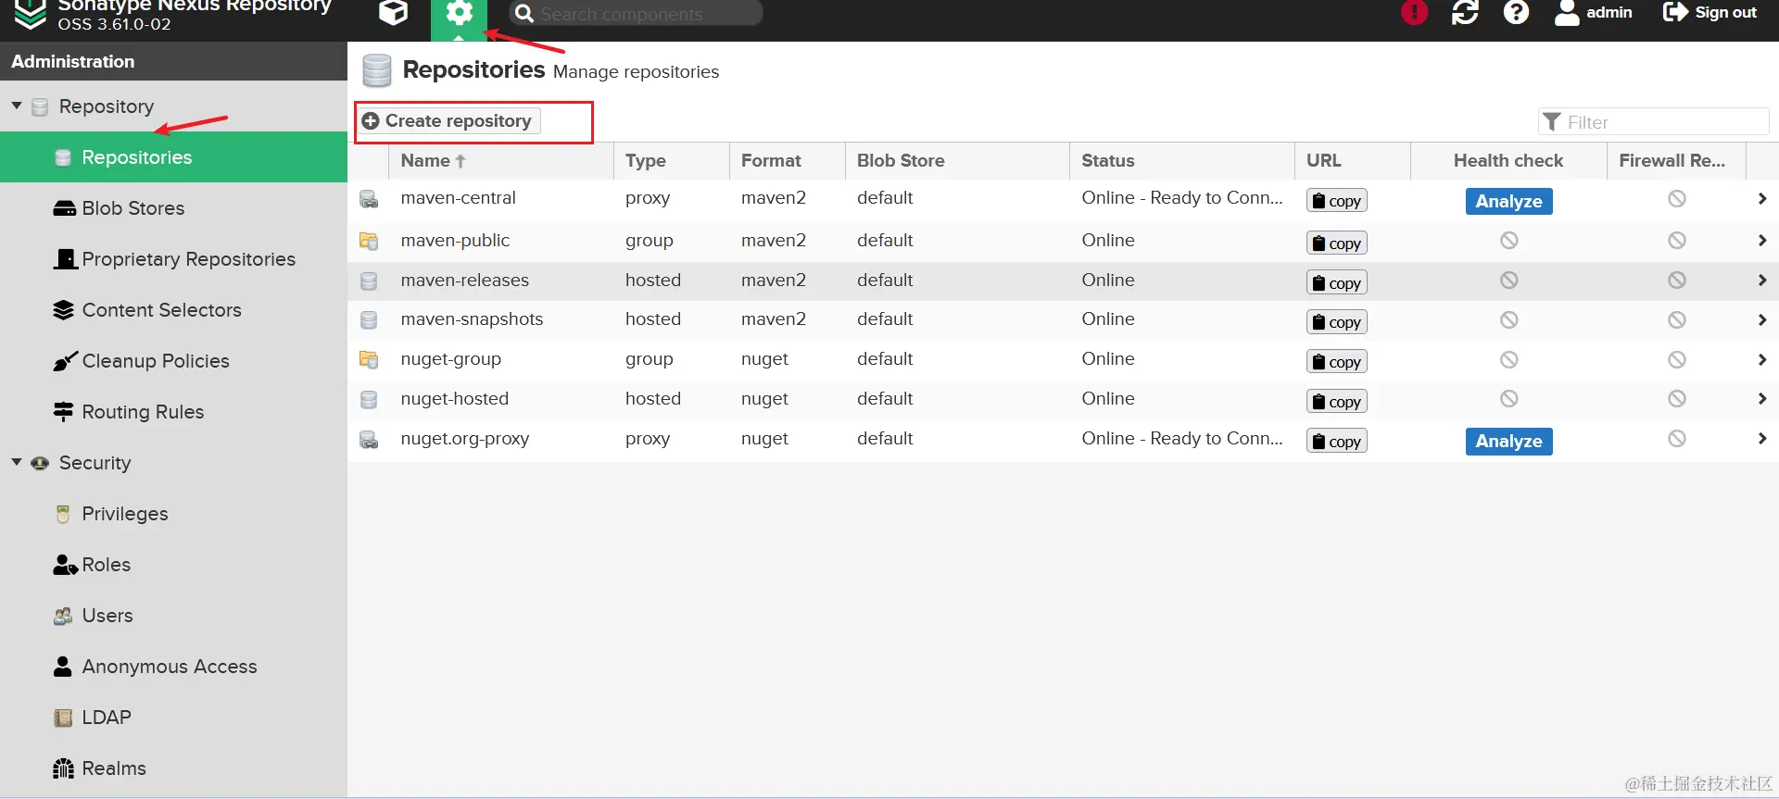Click the red system status alert icon
The height and width of the screenshot is (799, 1779).
point(1414,13)
